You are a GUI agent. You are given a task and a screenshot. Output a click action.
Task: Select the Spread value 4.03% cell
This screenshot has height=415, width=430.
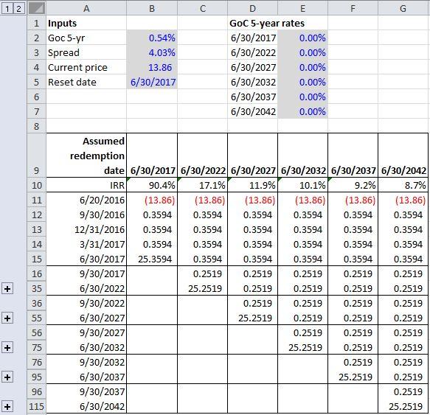152,52
